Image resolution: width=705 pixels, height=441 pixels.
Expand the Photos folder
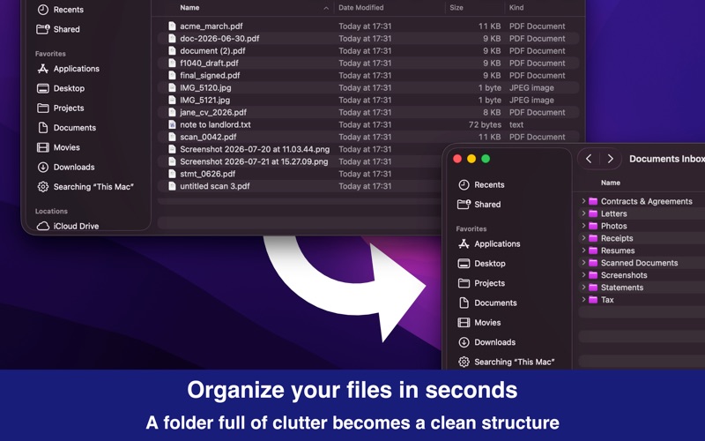pyautogui.click(x=583, y=226)
